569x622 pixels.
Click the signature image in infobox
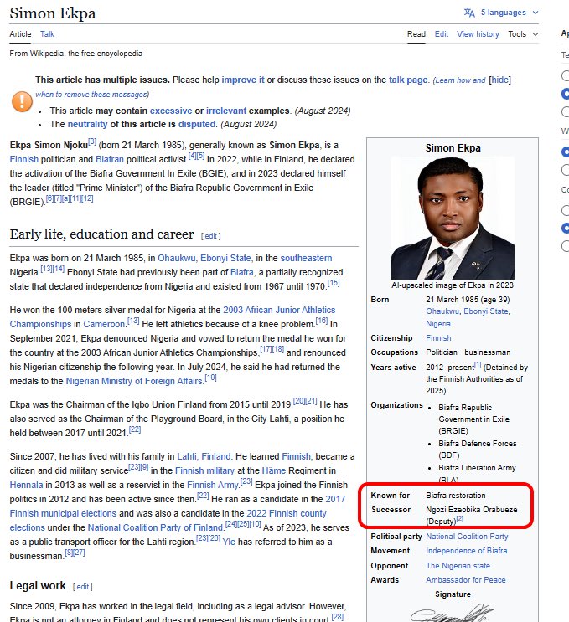coord(453,613)
